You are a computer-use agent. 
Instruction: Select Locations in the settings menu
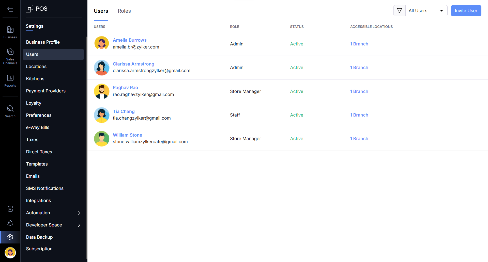(x=36, y=67)
